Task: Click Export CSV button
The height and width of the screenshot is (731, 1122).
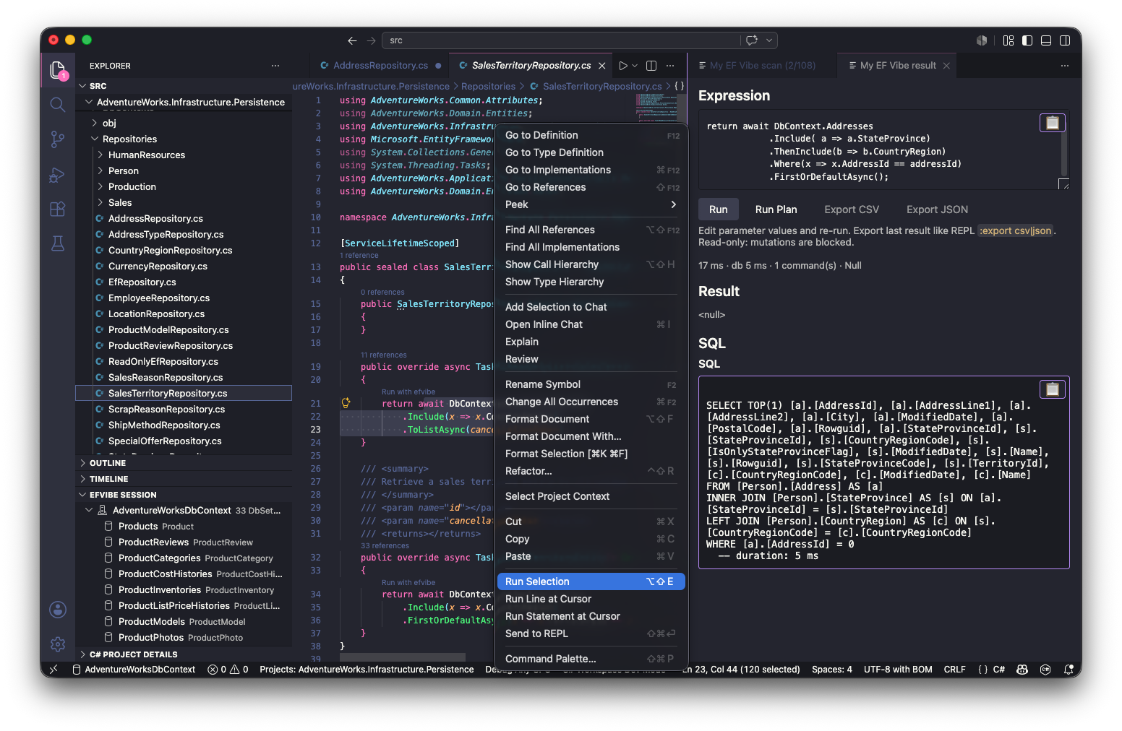Action: 852,209
